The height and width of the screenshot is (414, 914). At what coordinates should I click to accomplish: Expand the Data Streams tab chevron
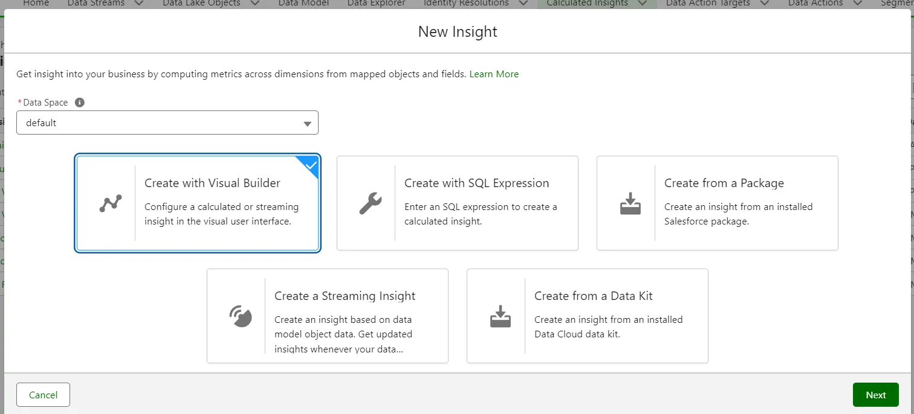pyautogui.click(x=139, y=4)
